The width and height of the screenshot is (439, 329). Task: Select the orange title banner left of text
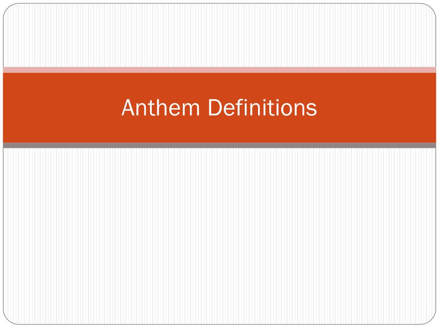click(x=62, y=108)
